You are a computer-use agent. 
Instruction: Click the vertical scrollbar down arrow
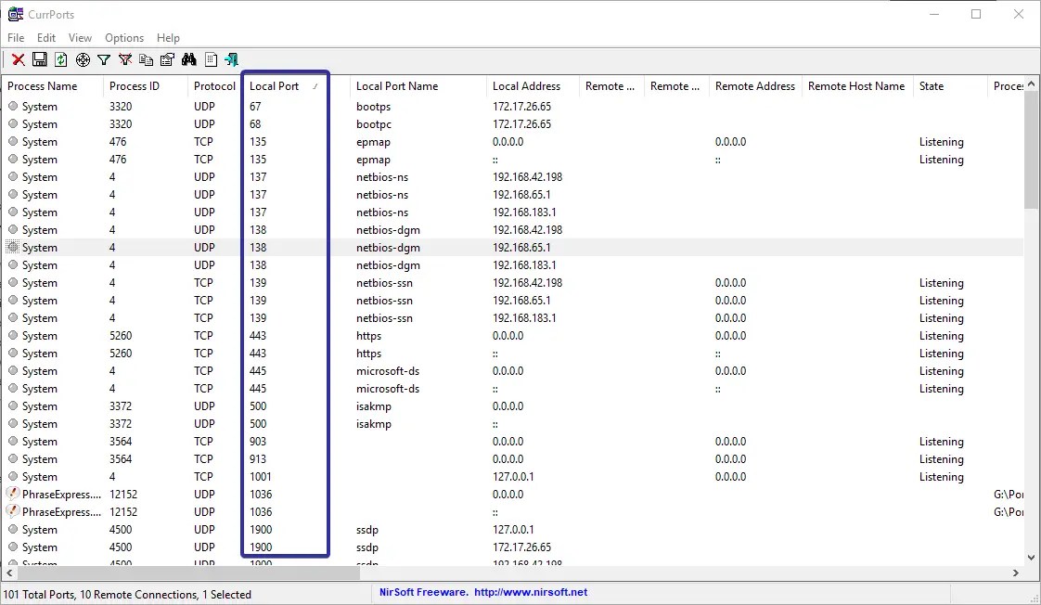[x=1031, y=558]
